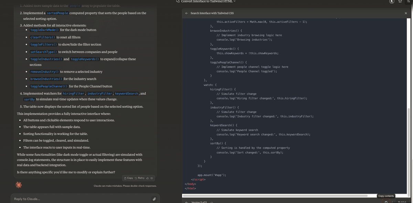This screenshot has height=203, width=413.
Task: Click the clearFilters() code term
Action: [43, 37]
